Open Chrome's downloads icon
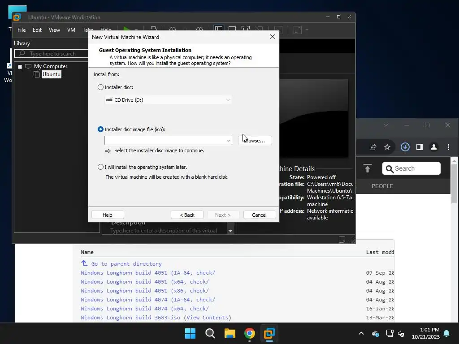 [x=405, y=147]
